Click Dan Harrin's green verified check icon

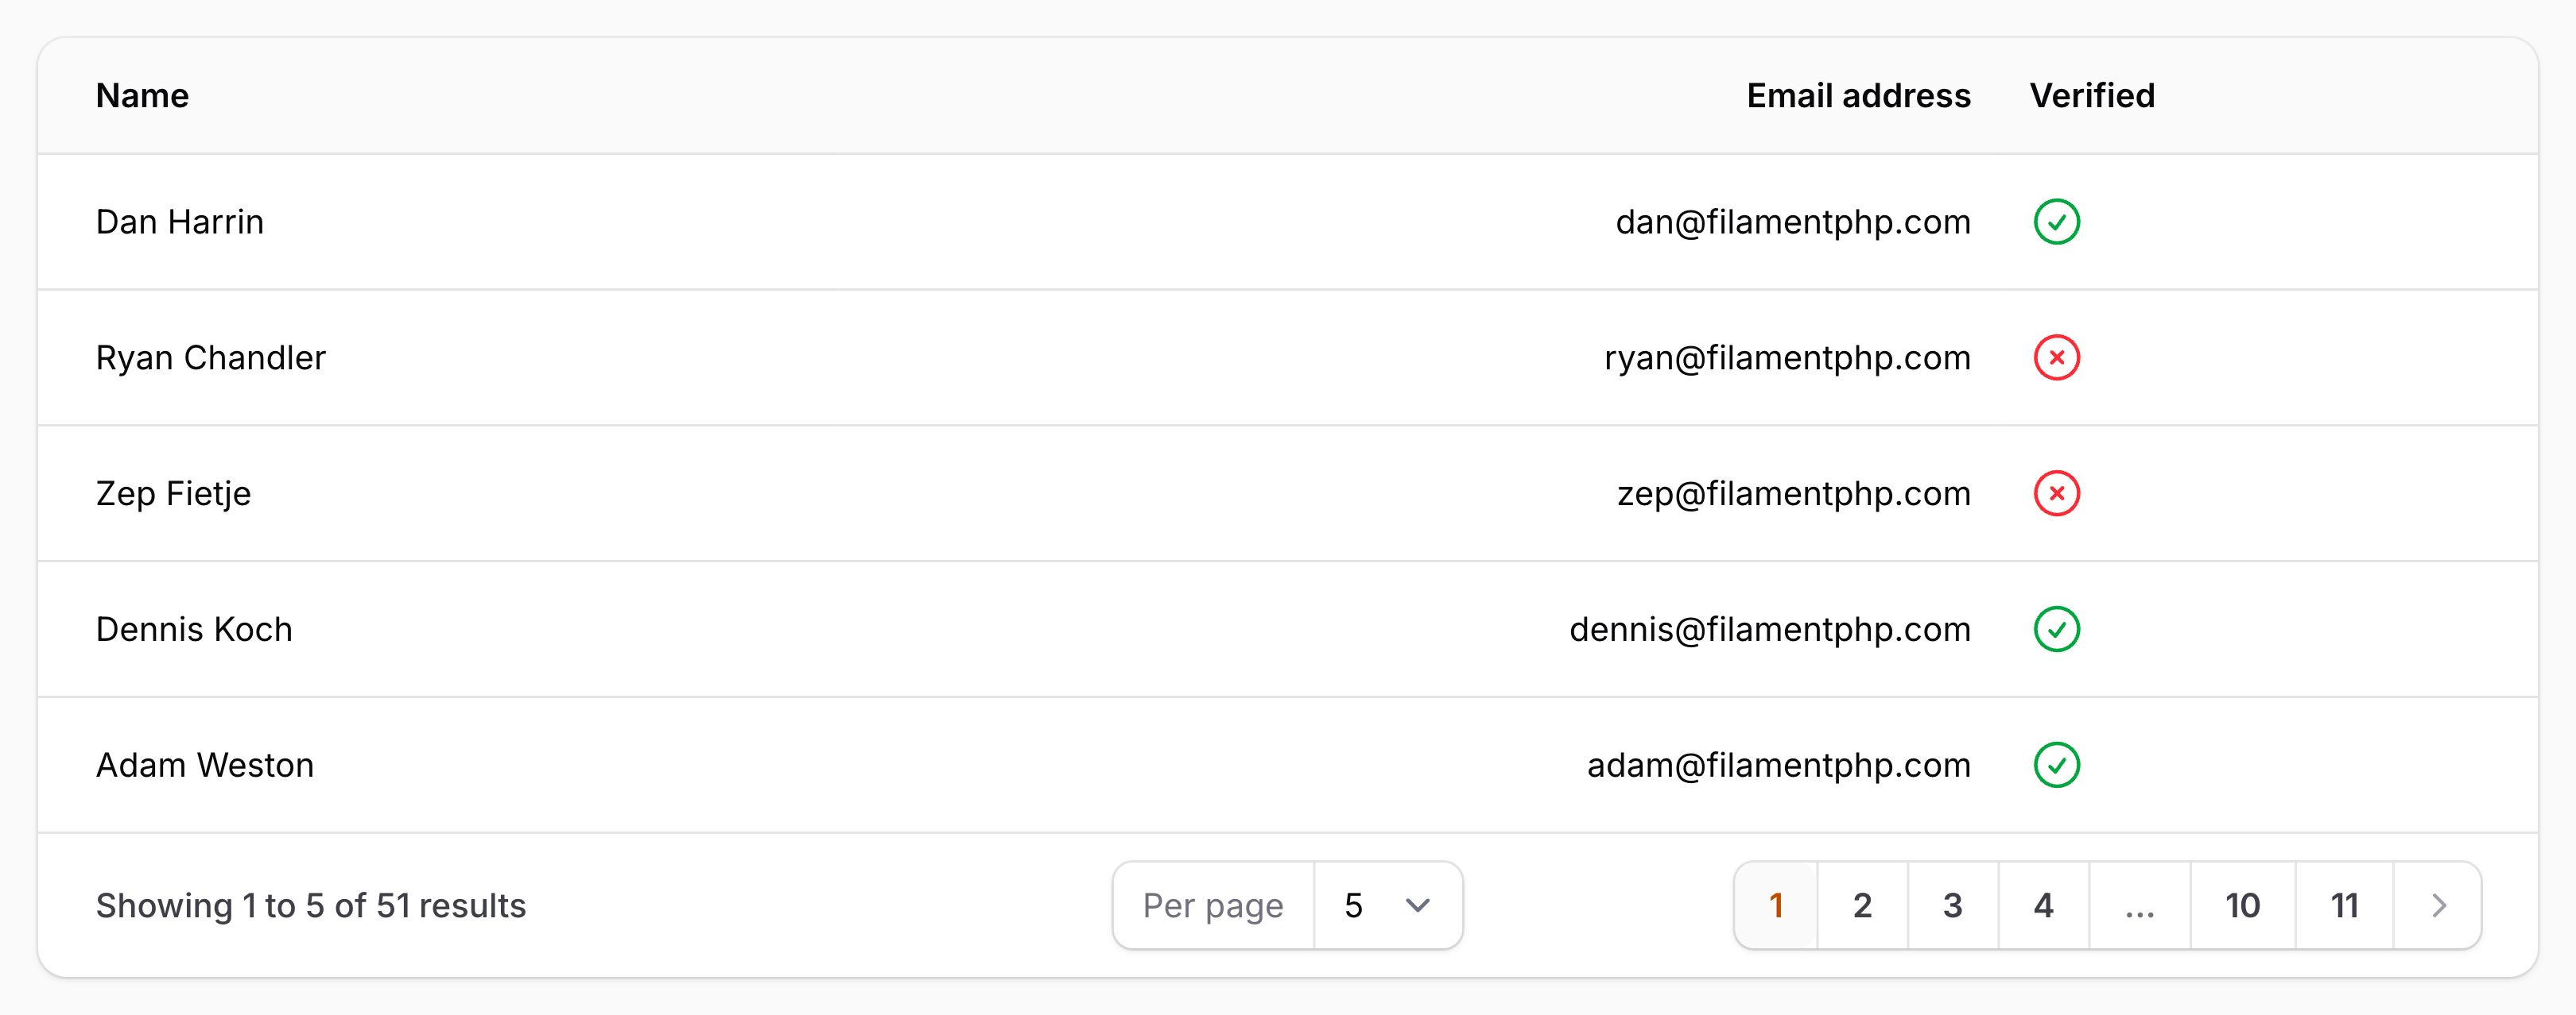point(2056,222)
